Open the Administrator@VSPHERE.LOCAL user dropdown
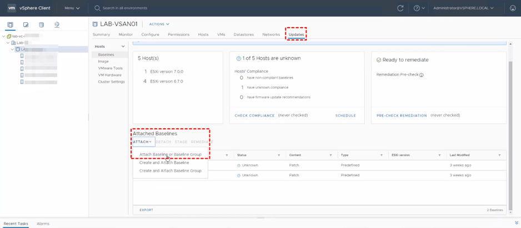521x228 pixels. click(463, 8)
